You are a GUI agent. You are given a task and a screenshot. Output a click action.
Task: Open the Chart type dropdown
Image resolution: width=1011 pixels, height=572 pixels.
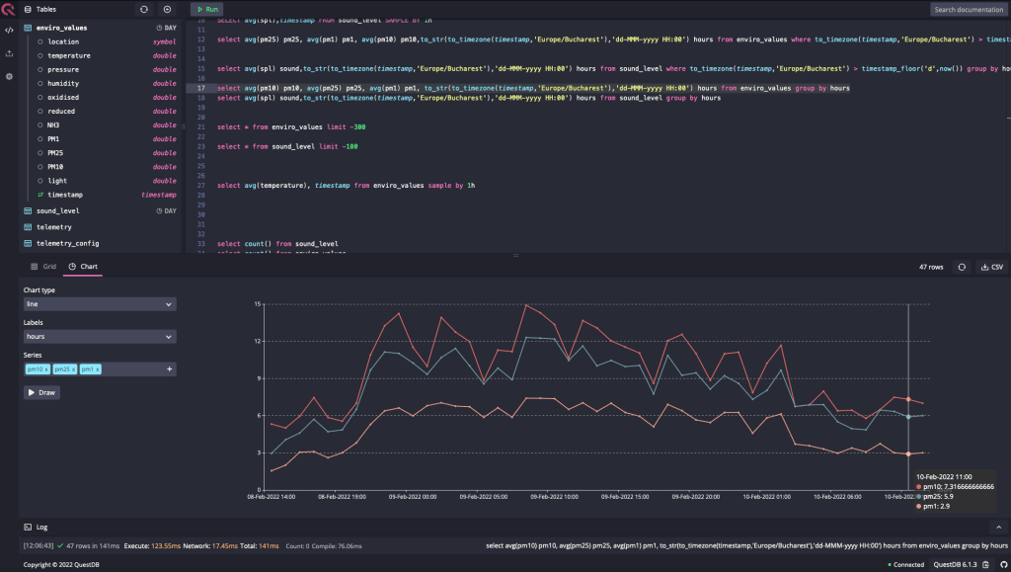[x=100, y=304]
